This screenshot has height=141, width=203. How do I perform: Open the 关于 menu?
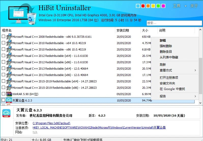(x=194, y=6)
